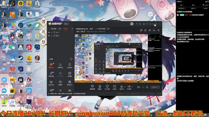Open the WPS Office desktop shortcut
The image size is (209, 117).
coord(12,69)
